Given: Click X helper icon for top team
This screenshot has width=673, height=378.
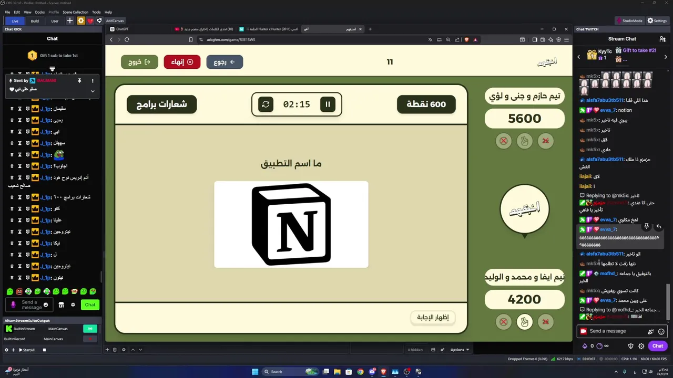Looking at the screenshot, I should 504,141.
